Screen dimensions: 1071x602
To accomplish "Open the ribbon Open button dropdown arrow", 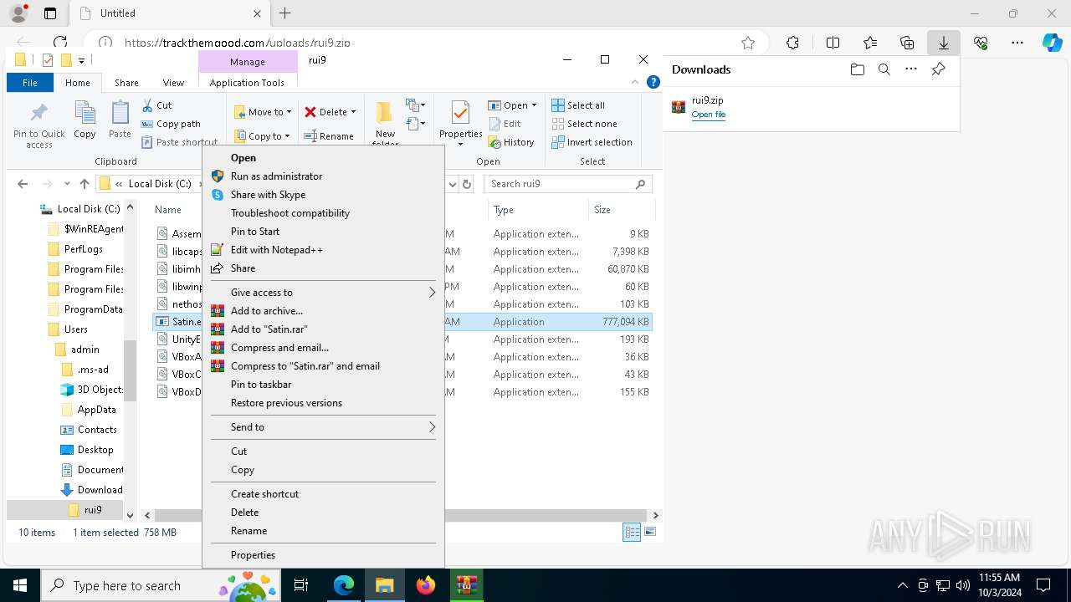I will (534, 105).
